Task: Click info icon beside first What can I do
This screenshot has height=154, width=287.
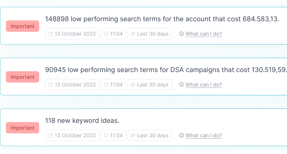Action: pos(181,34)
